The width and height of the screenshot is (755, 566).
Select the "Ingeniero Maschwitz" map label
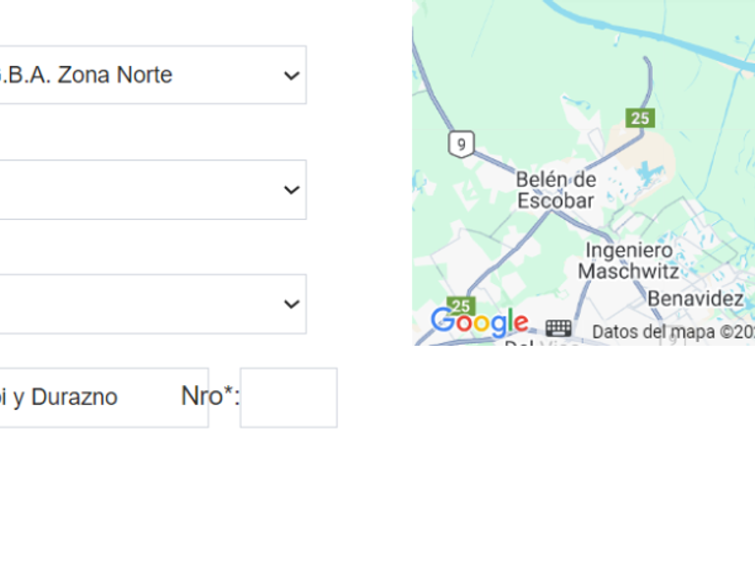coord(629,260)
